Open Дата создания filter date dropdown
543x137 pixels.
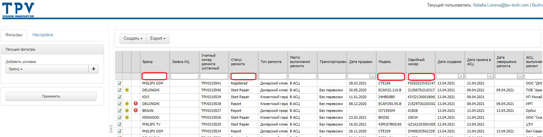[x=461, y=76]
